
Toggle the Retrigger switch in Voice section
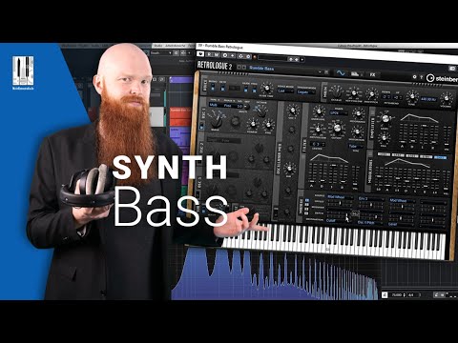point(222,88)
